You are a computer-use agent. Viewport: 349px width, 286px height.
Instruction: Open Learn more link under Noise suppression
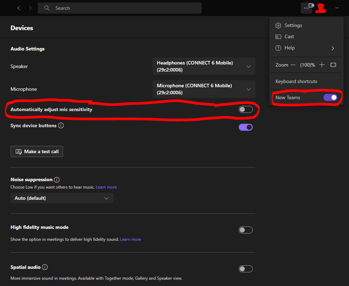tap(106, 187)
